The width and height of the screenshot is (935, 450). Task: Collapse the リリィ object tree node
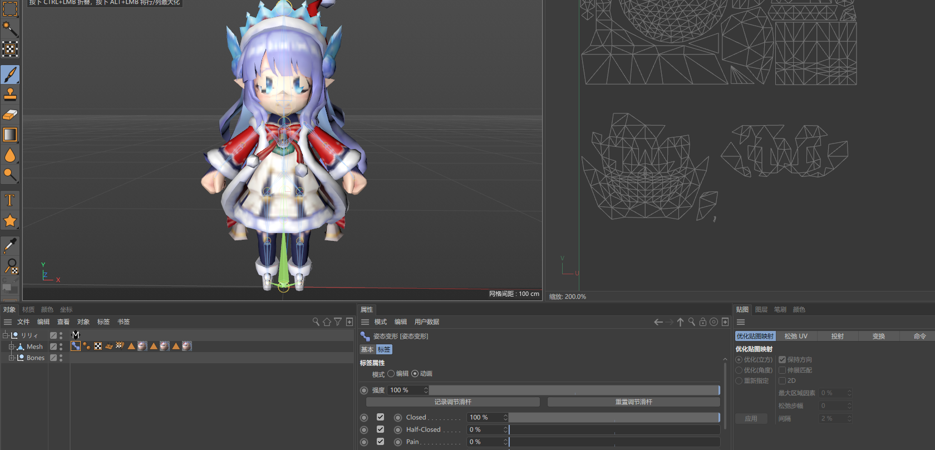[6, 335]
